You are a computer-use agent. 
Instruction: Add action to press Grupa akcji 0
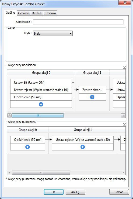[x=41, y=104]
